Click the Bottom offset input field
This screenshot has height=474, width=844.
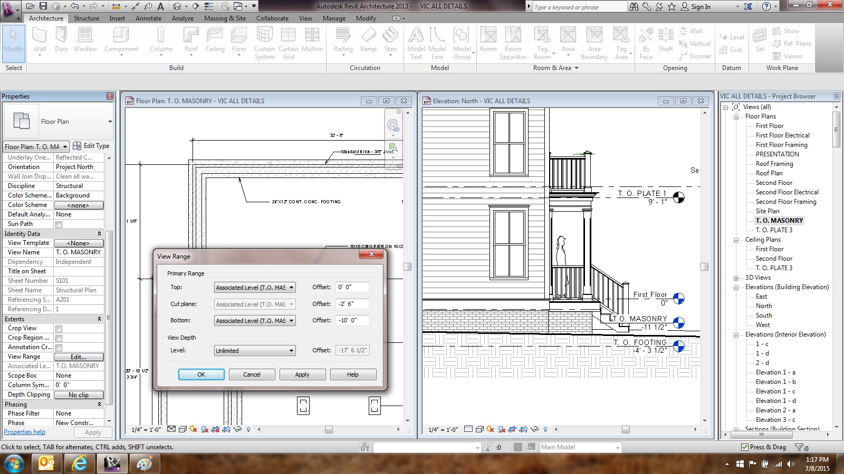coord(352,320)
